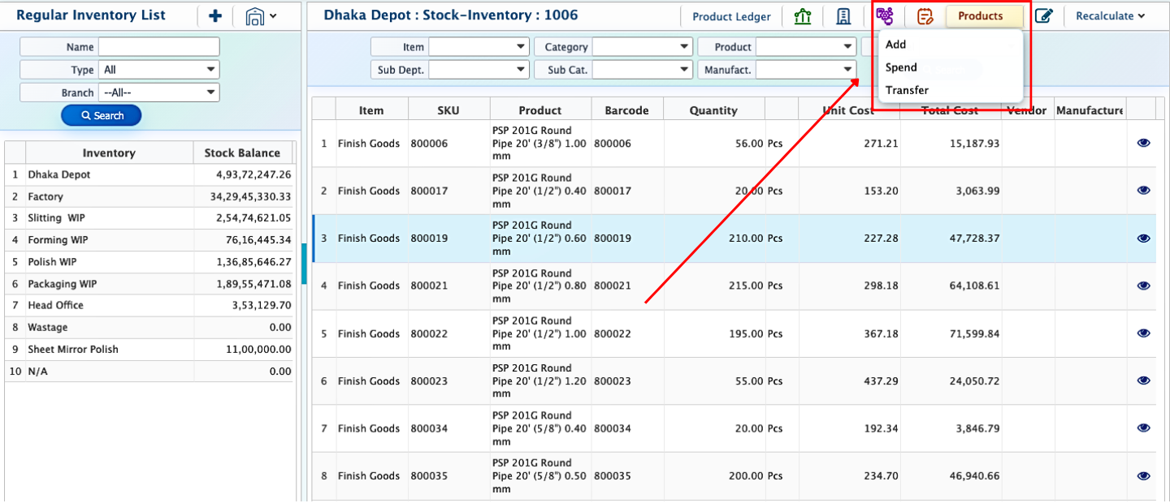This screenshot has width=1170, height=503.
Task: Click the green chart icon in toolbar
Action: pos(803,16)
